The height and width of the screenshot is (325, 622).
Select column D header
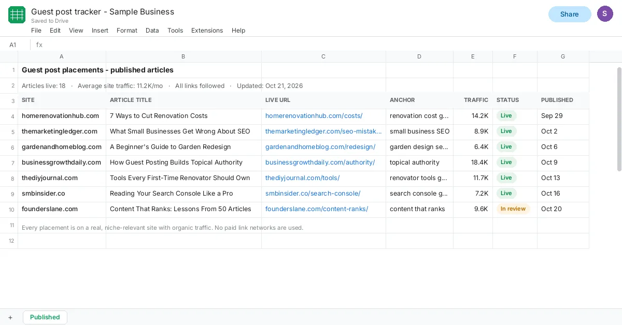tap(419, 56)
